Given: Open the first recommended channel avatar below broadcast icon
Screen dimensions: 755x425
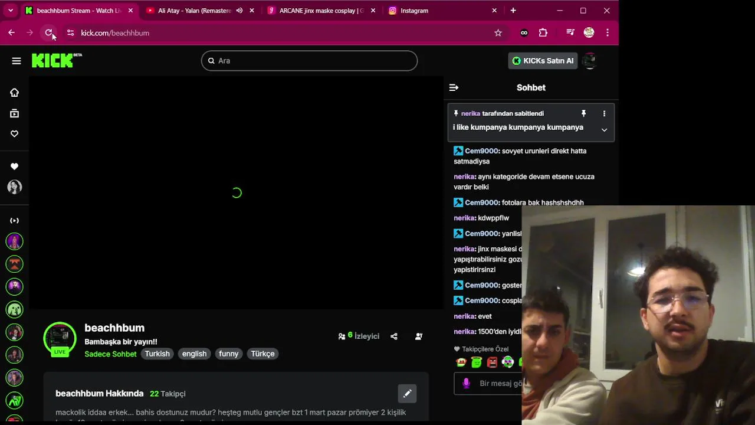Looking at the screenshot, I should tap(14, 241).
